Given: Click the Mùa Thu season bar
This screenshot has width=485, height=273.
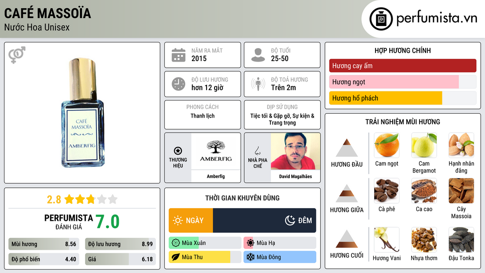Looking at the screenshot, I should coord(205,257).
